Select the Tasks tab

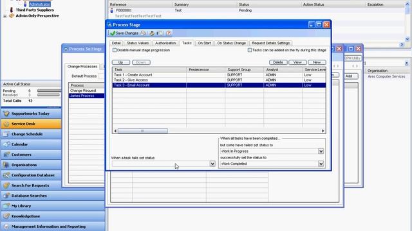(187, 43)
